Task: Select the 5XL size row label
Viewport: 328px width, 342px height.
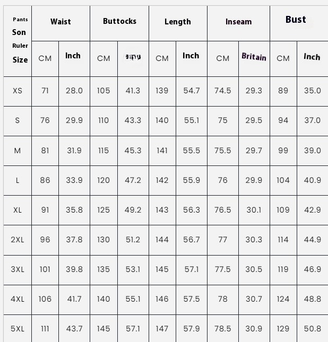Action: [x=18, y=329]
